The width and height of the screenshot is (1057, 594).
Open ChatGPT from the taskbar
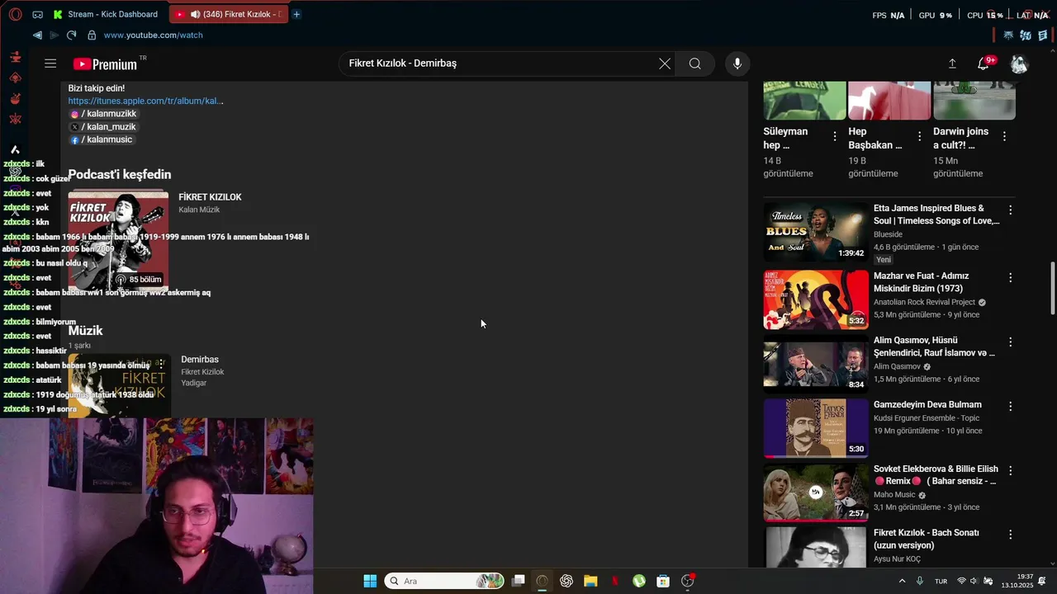tap(566, 581)
